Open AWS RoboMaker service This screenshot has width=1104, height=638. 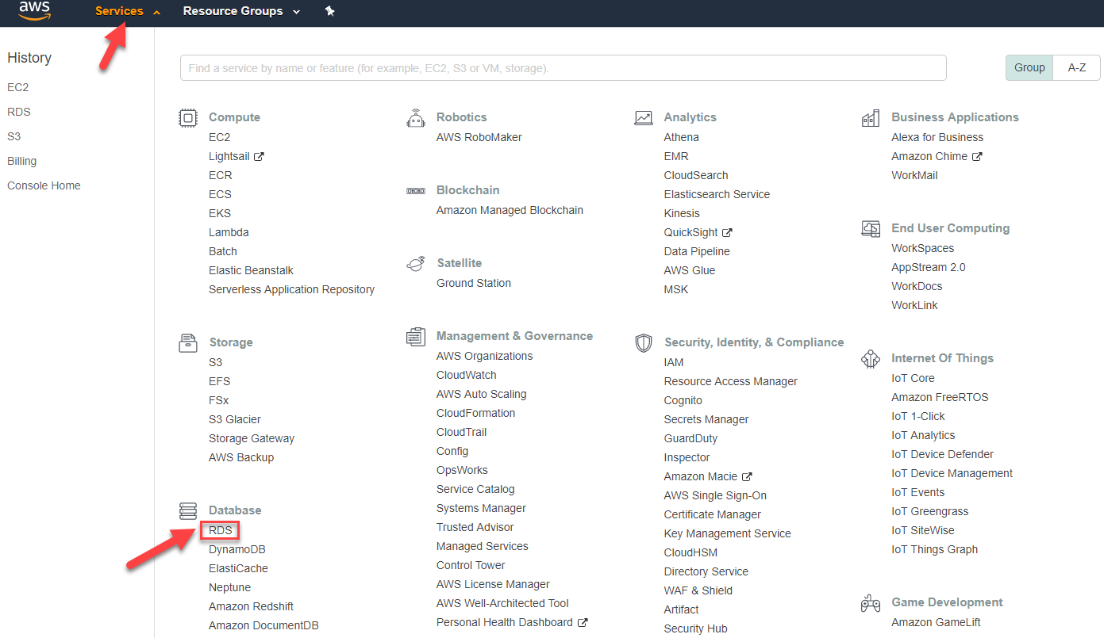[x=479, y=137]
